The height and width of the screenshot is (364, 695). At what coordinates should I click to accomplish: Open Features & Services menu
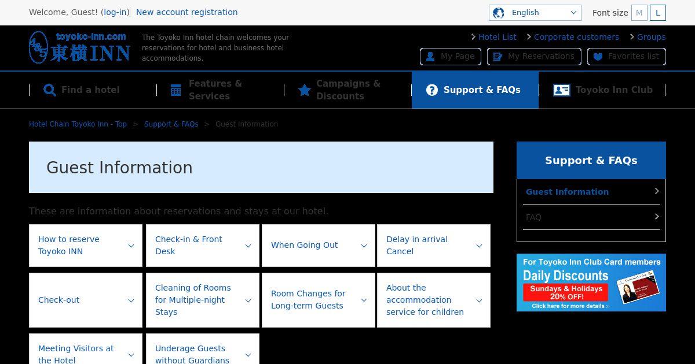(220, 90)
